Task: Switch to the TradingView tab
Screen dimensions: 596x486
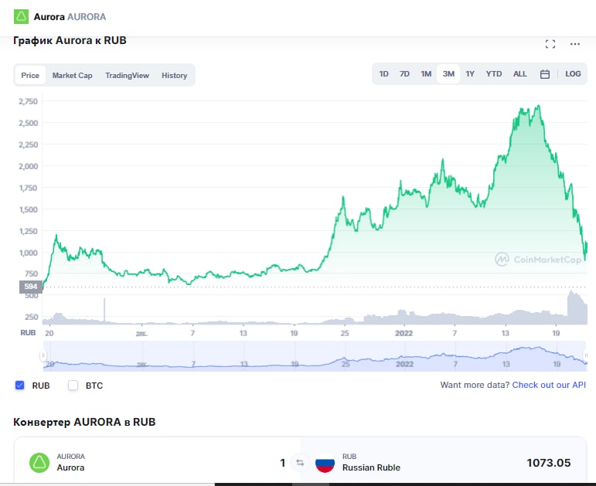Action: pyautogui.click(x=127, y=75)
